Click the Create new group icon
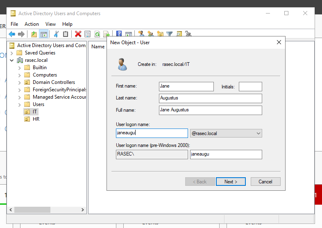The width and height of the screenshot is (322, 228). tap(150, 33)
